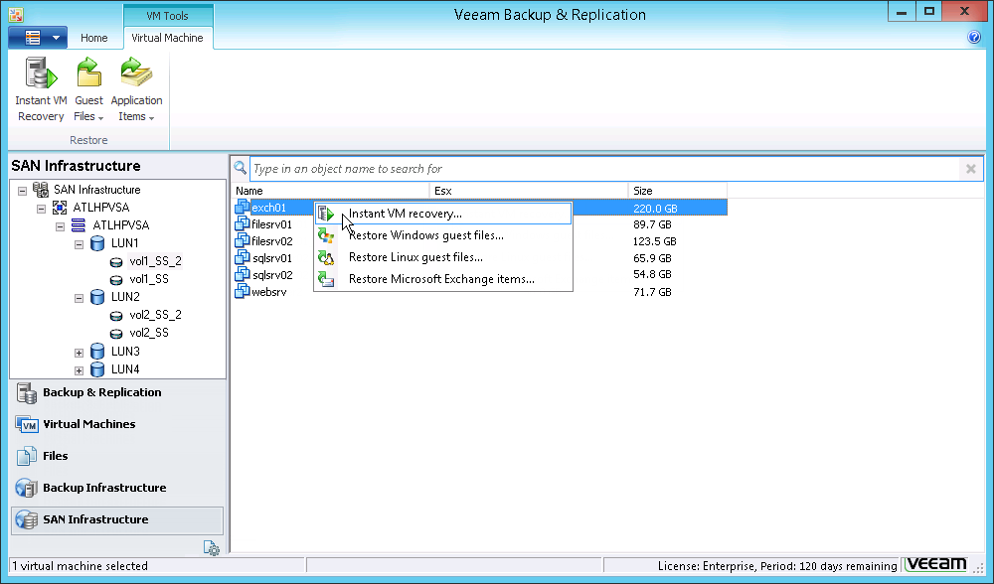994x584 pixels.
Task: Select the SAN Infrastructure root tree item
Action: point(97,190)
